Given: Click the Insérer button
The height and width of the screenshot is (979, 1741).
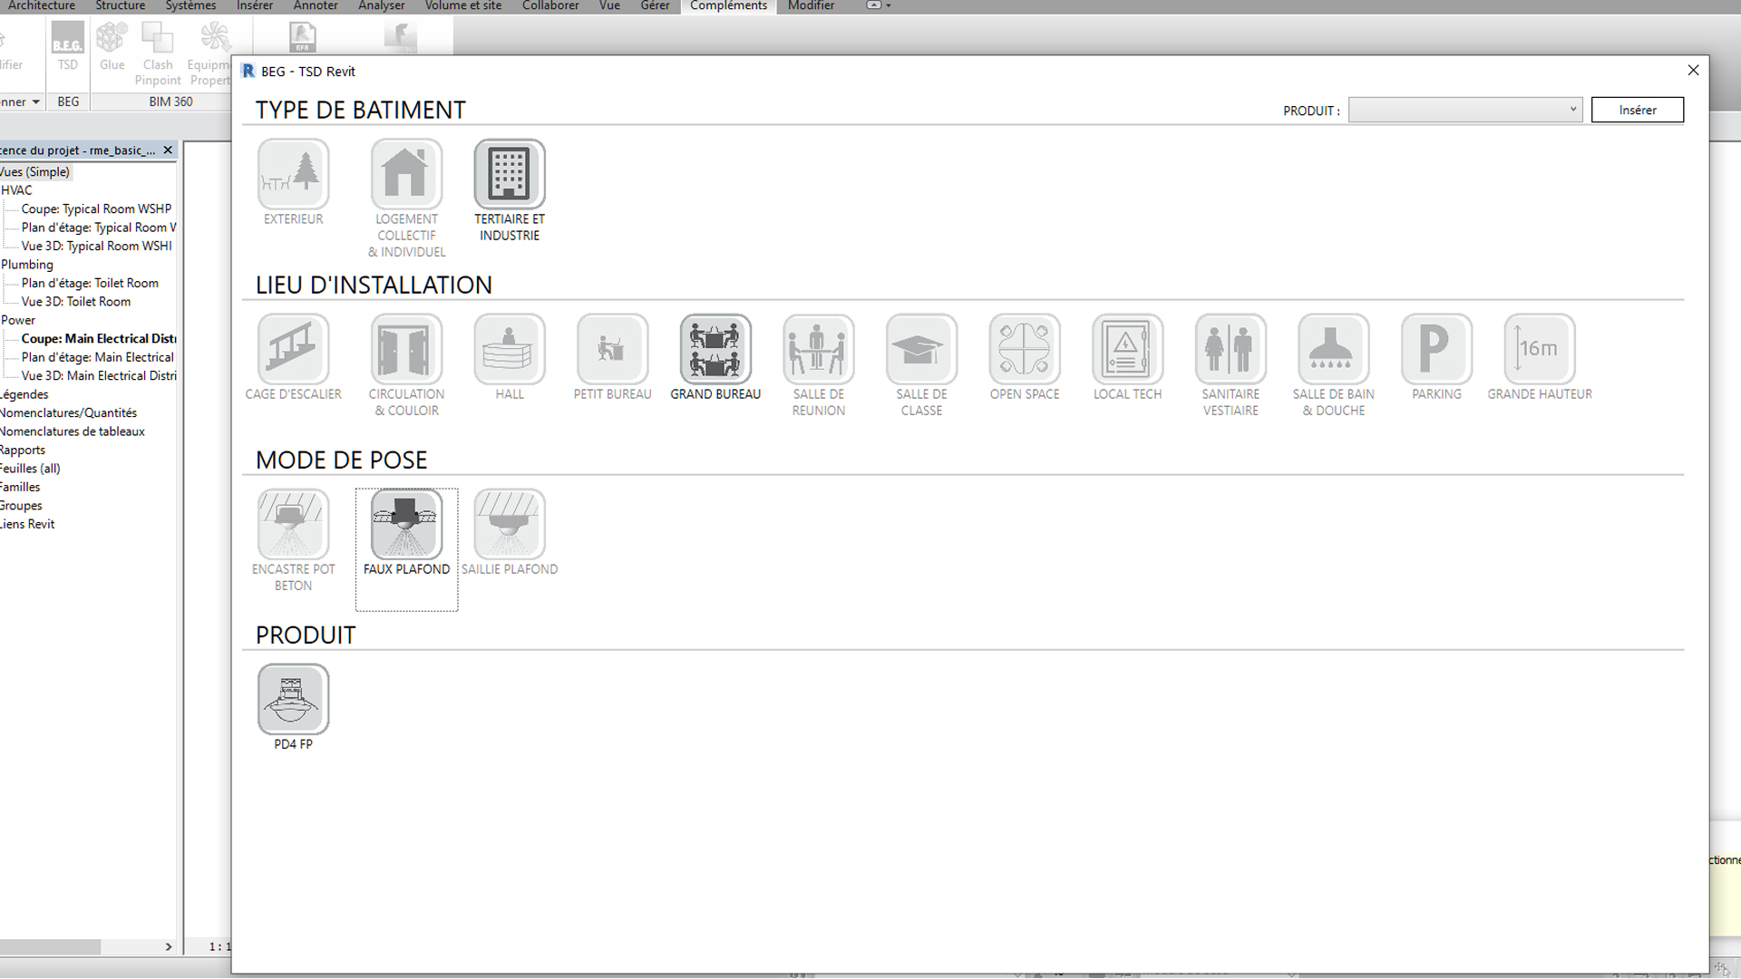Looking at the screenshot, I should (1637, 110).
